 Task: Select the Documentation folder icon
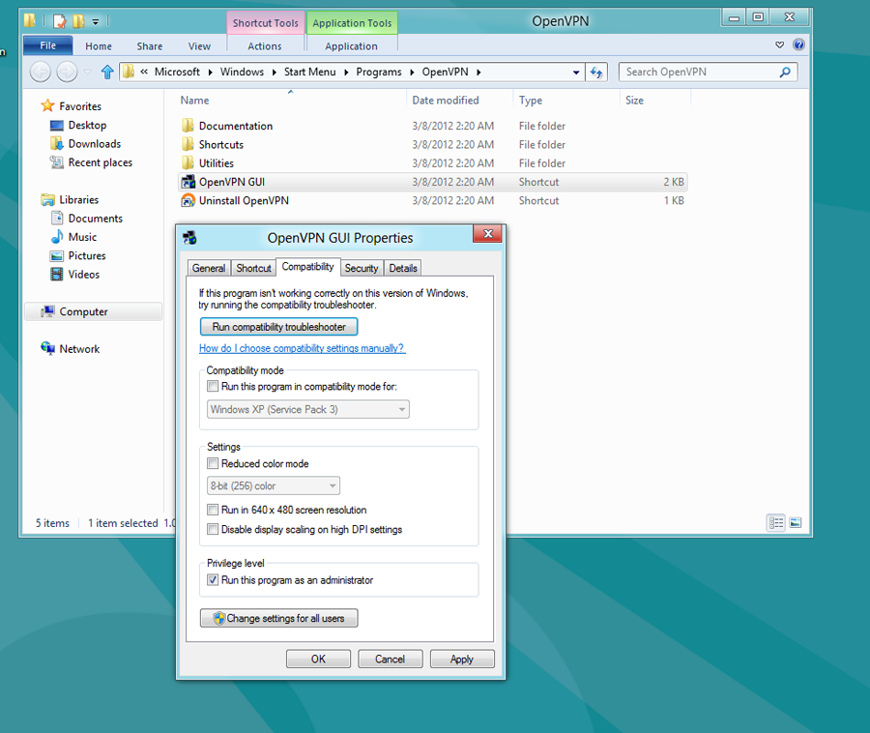click(188, 126)
